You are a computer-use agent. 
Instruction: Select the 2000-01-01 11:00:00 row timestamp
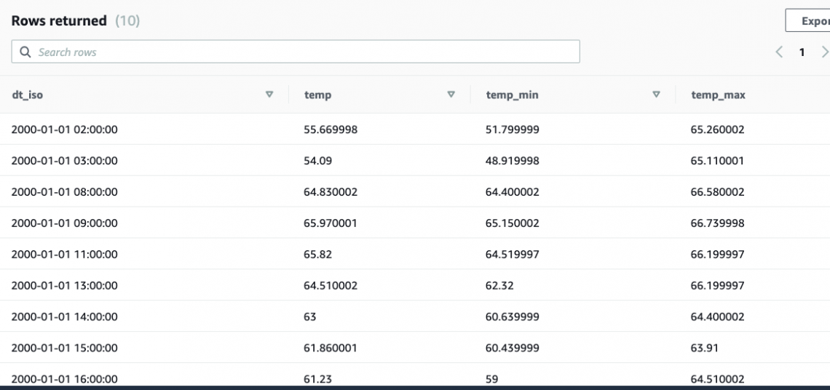65,255
